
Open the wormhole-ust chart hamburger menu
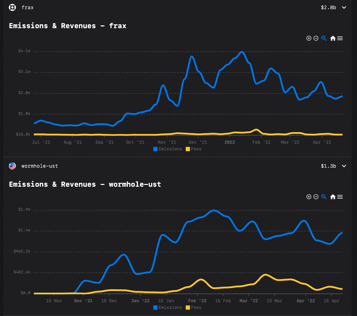[340, 197]
